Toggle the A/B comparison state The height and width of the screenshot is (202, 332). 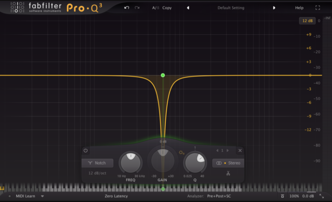point(156,8)
